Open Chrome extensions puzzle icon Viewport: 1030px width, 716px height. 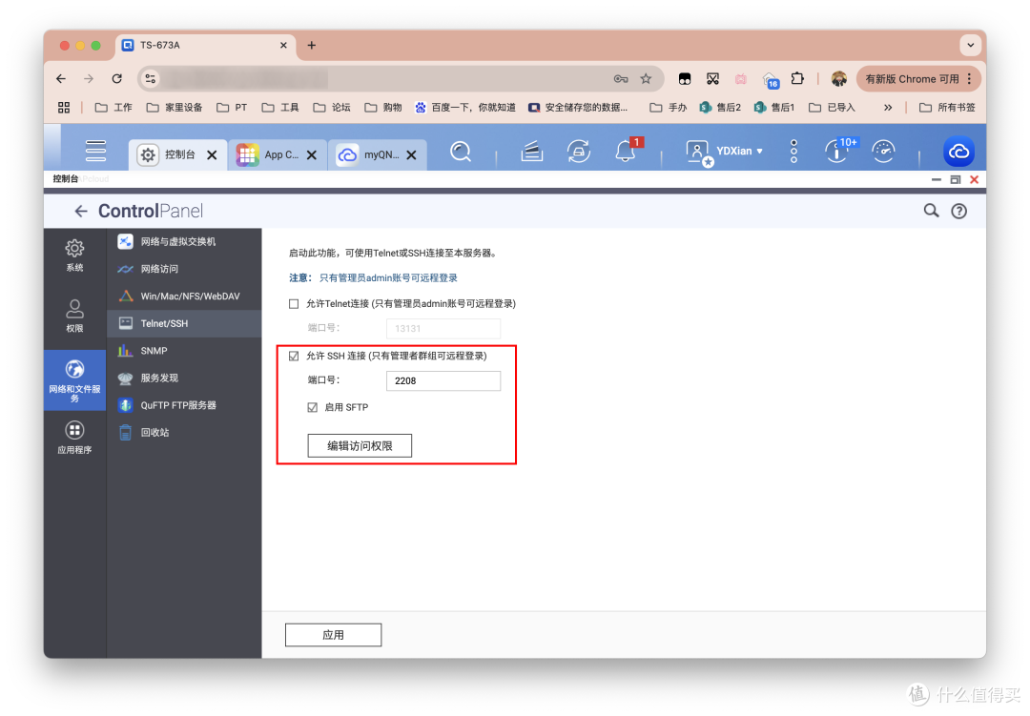click(796, 79)
